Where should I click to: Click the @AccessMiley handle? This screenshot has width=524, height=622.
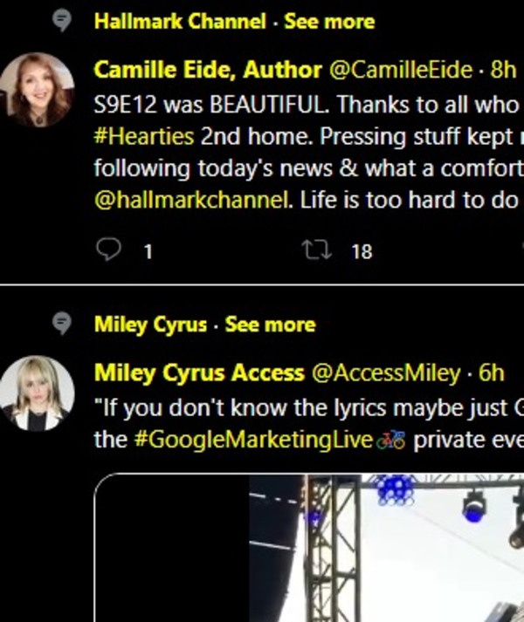[x=385, y=373]
